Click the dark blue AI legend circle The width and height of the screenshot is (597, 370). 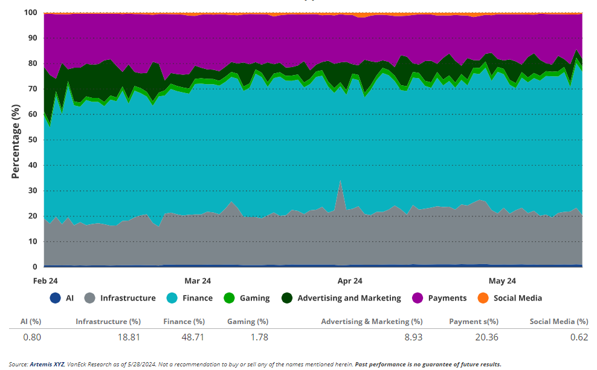coord(56,298)
